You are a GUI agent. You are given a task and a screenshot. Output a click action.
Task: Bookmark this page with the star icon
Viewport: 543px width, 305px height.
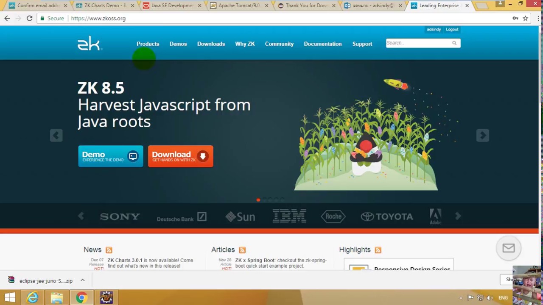coord(525,18)
